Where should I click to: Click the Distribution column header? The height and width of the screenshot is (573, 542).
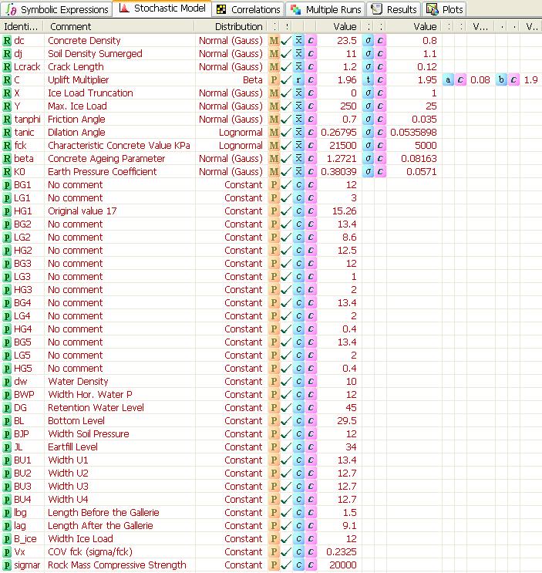point(231,26)
